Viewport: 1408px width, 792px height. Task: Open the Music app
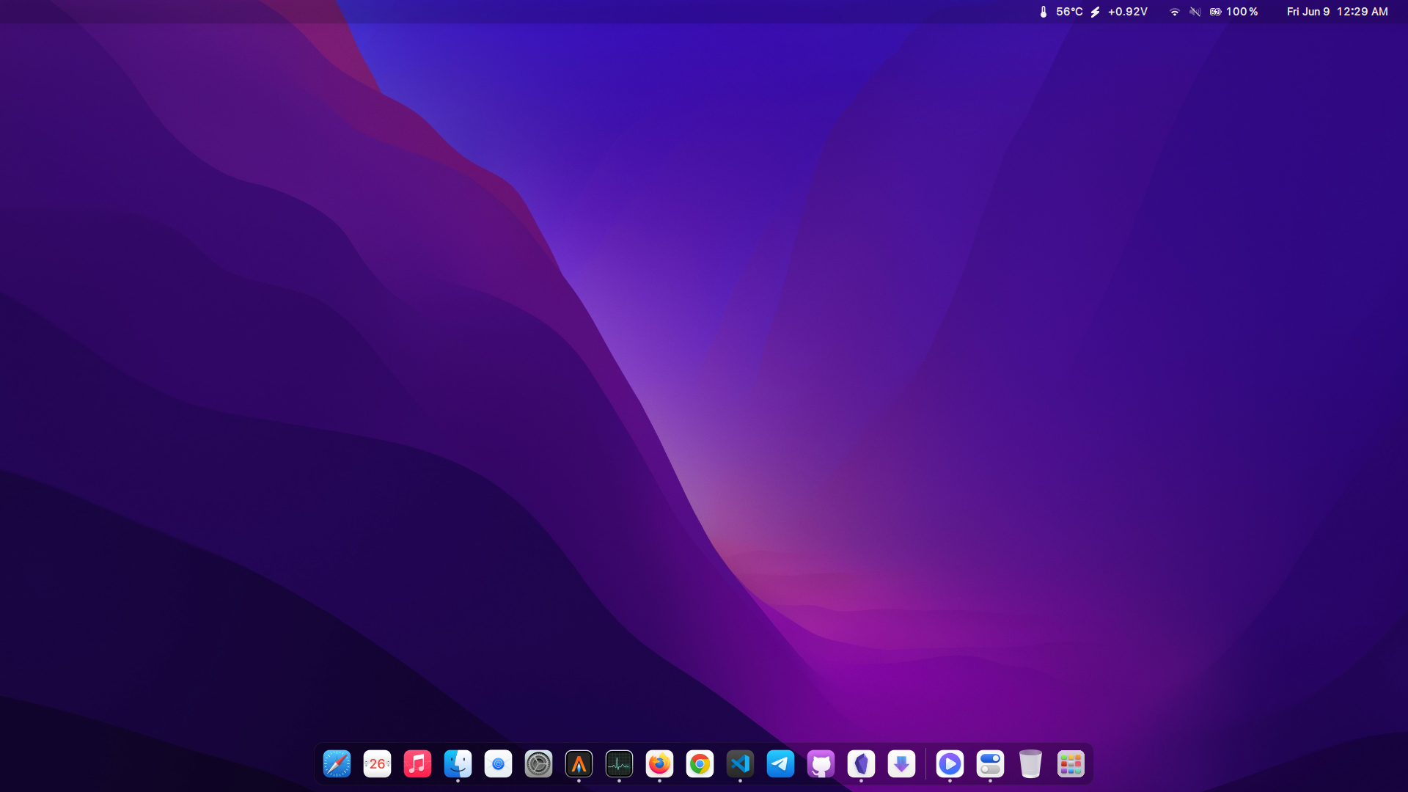(417, 764)
